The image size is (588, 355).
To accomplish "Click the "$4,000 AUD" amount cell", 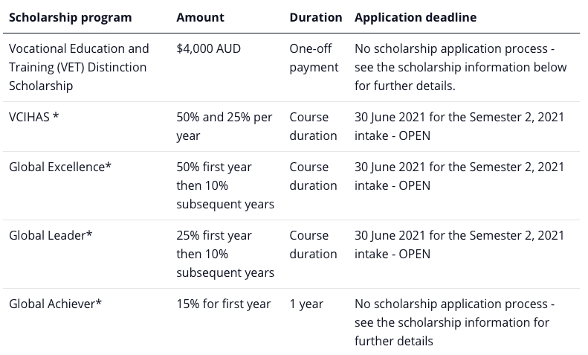I will [208, 49].
